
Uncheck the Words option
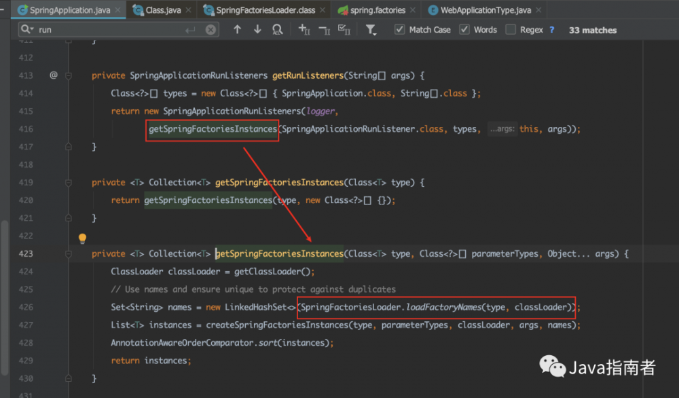(x=464, y=29)
